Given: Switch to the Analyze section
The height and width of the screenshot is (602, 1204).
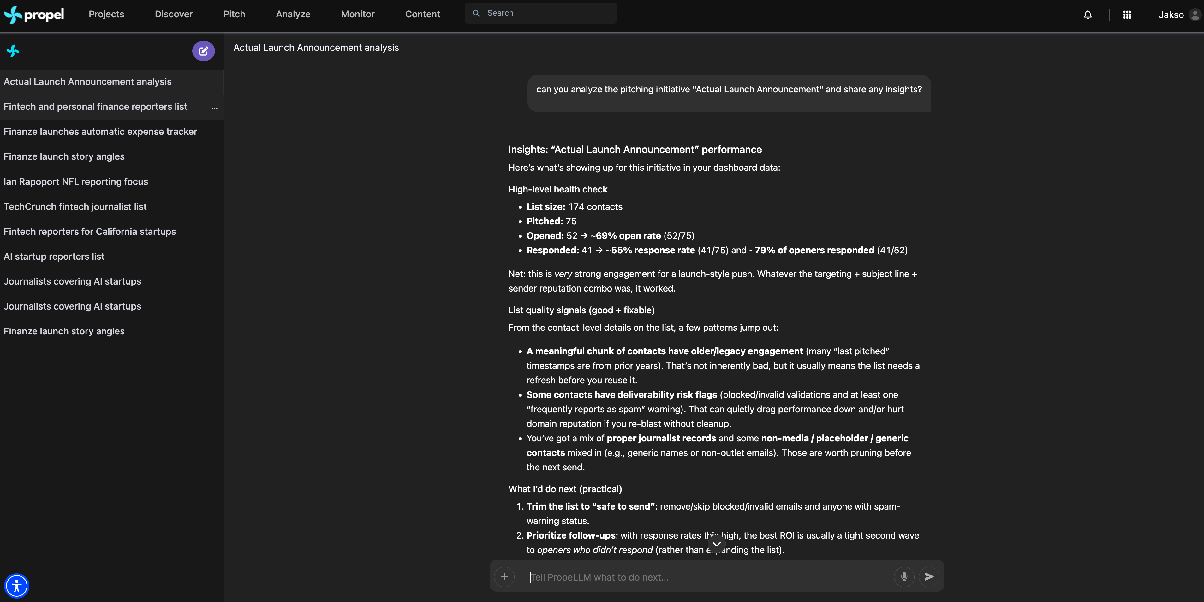Looking at the screenshot, I should 293,15.
